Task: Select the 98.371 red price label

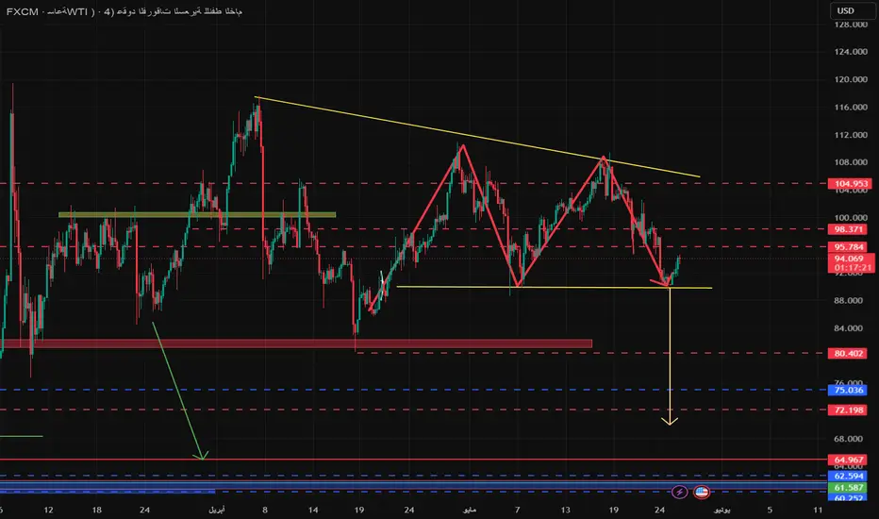Action: 848,229
